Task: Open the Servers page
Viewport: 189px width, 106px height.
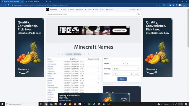Action: [79, 9]
